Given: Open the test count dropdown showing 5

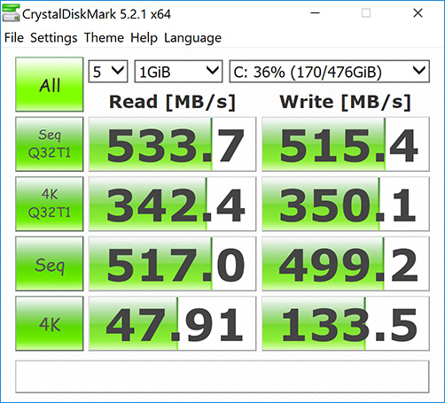Looking at the screenshot, I should (108, 72).
